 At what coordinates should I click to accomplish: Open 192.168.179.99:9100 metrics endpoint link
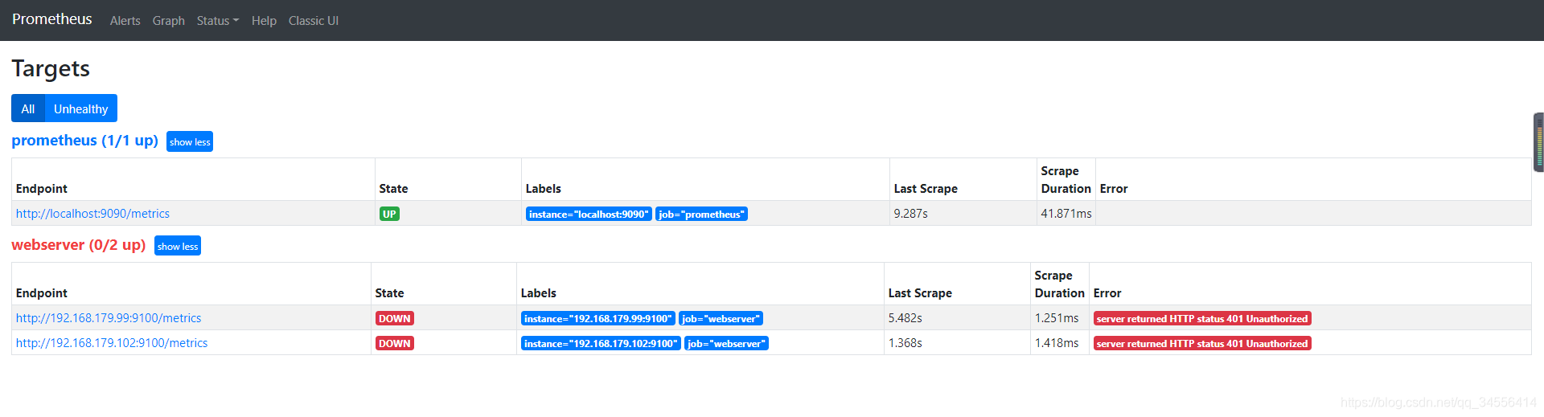click(x=109, y=318)
